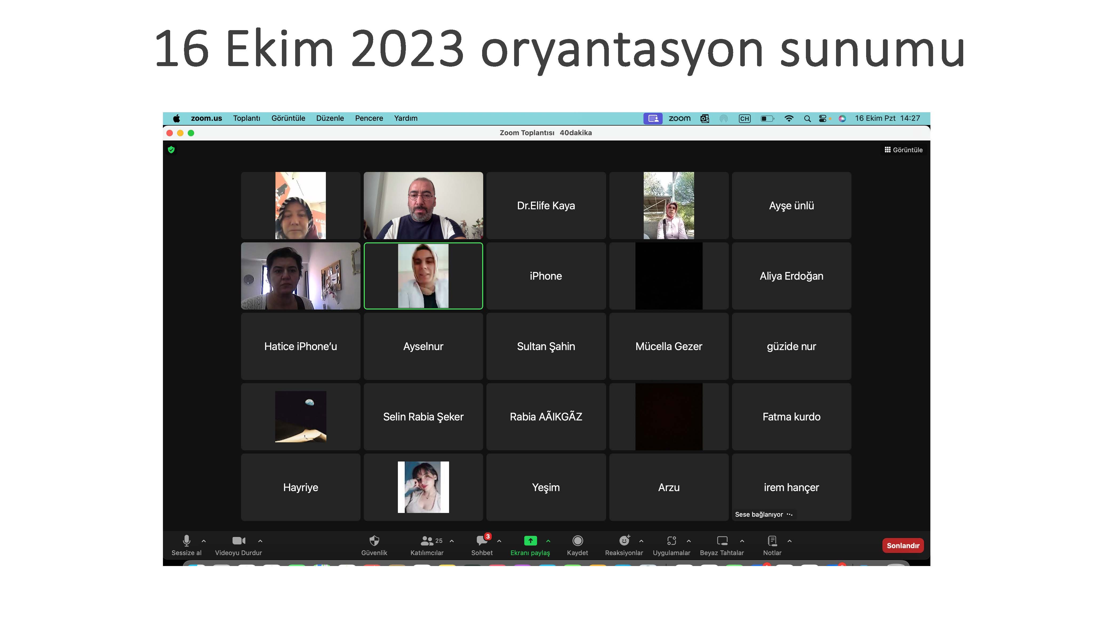Select Fatma kurdo participant tile

tap(791, 416)
